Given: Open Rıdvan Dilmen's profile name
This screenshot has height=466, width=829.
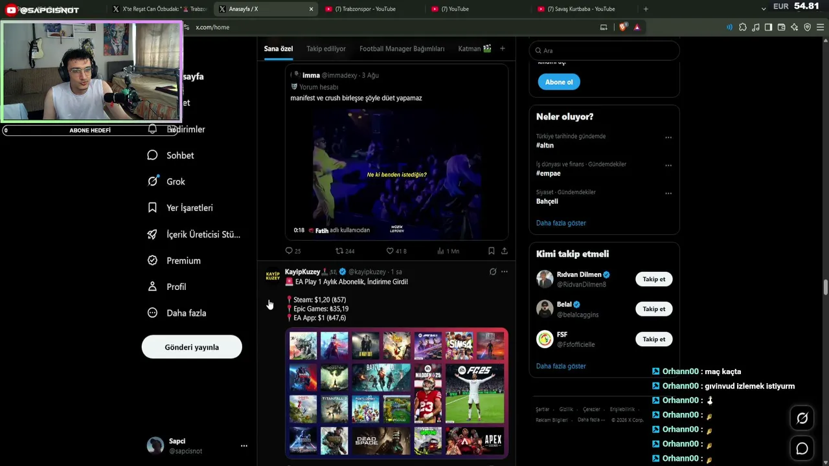Looking at the screenshot, I should click(579, 274).
